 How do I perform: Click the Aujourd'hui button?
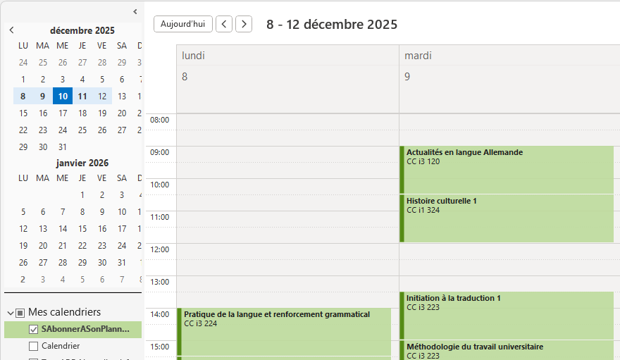tap(182, 24)
